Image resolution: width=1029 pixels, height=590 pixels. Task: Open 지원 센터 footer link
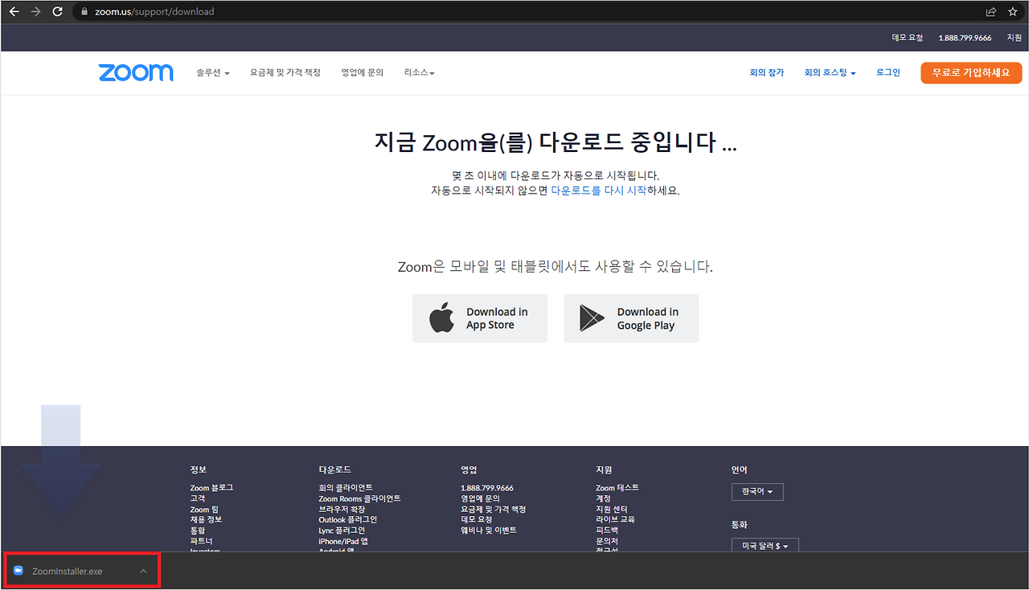[x=612, y=509]
